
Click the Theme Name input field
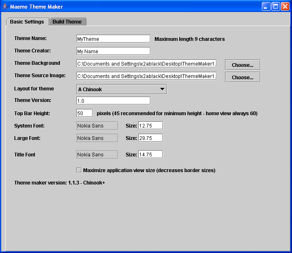(113, 39)
